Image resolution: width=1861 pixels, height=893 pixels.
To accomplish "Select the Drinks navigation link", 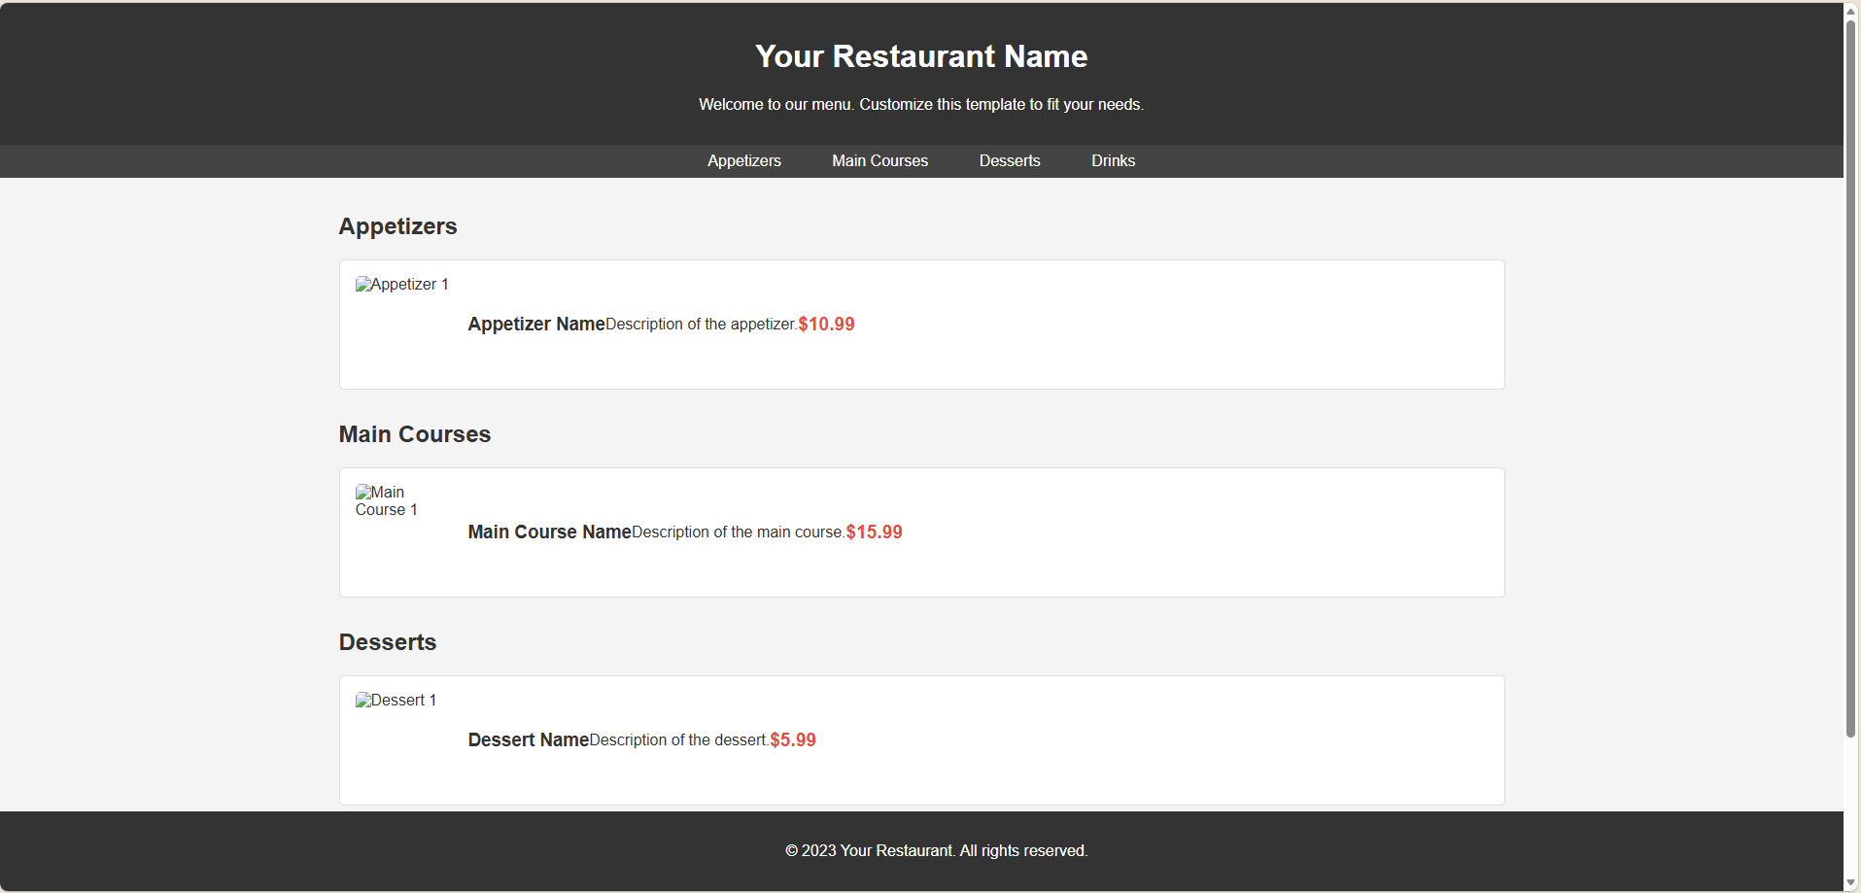I will click(x=1113, y=160).
